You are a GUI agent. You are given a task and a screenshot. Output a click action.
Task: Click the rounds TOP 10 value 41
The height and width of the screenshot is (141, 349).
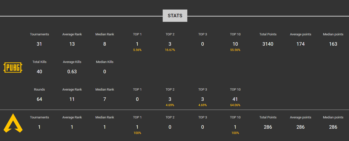point(235,99)
